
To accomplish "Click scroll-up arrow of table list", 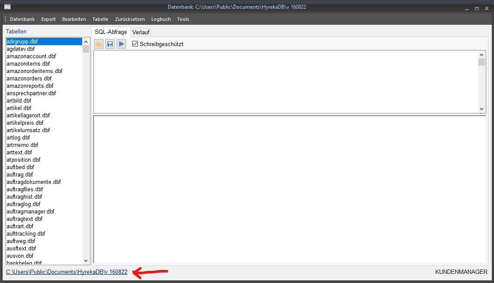I will coord(86,42).
